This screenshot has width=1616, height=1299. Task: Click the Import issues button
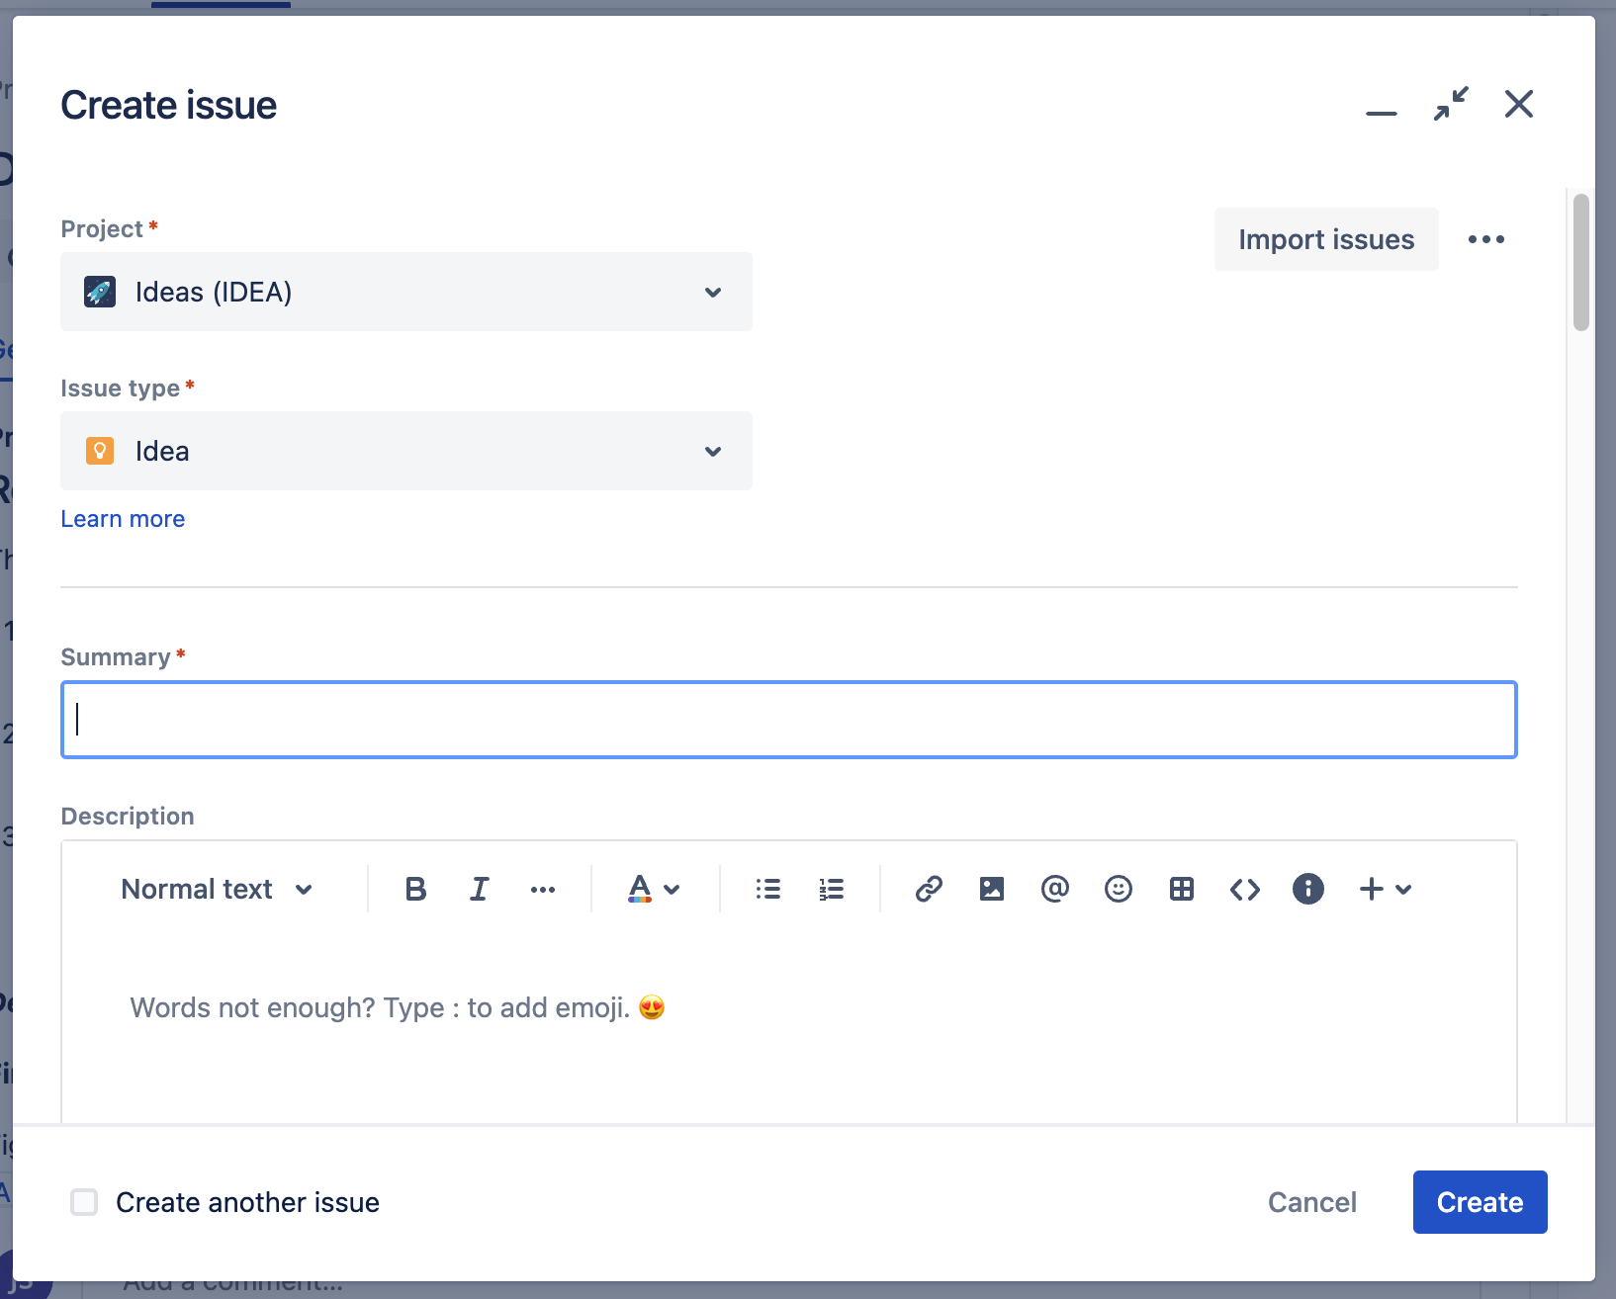pyautogui.click(x=1326, y=238)
